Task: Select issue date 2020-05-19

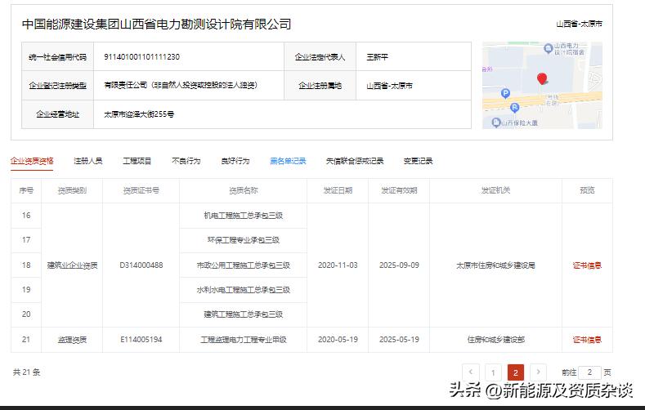Action: click(x=338, y=340)
